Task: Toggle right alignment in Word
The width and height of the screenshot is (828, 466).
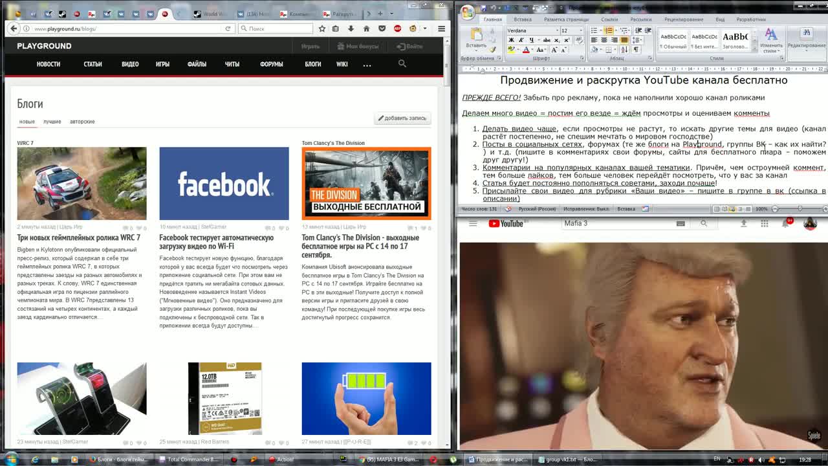Action: point(614,40)
